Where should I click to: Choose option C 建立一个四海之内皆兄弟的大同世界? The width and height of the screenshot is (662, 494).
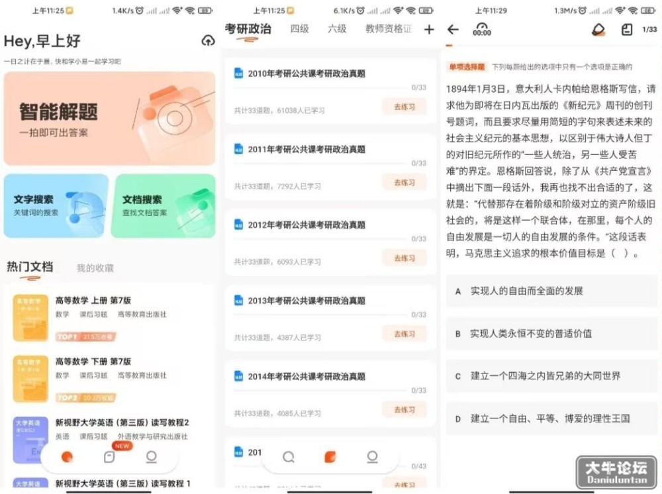551,375
